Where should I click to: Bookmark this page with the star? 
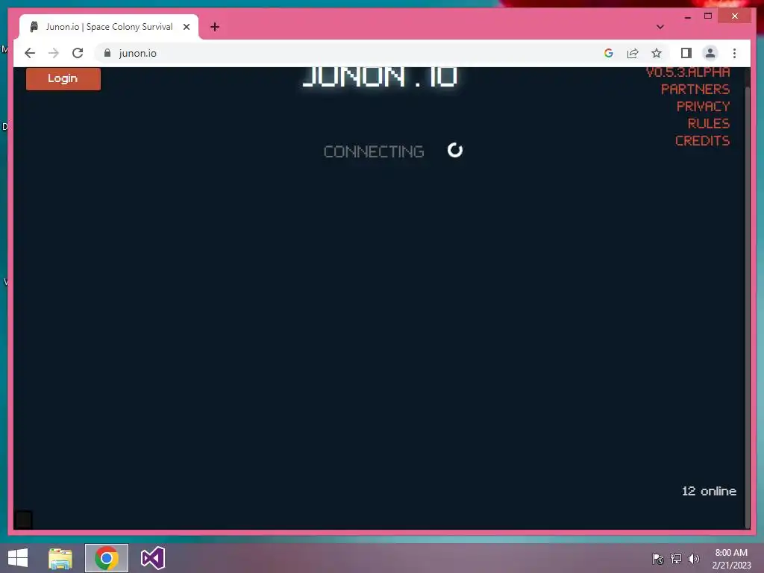pos(657,53)
